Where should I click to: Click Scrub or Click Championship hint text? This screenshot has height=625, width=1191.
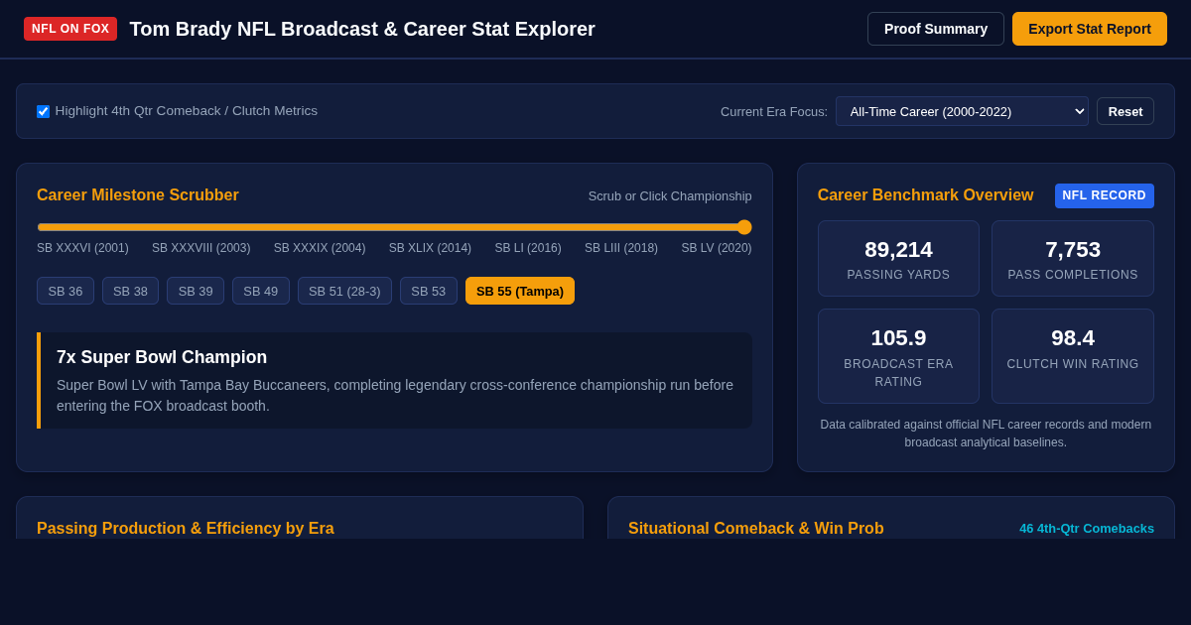tap(670, 195)
